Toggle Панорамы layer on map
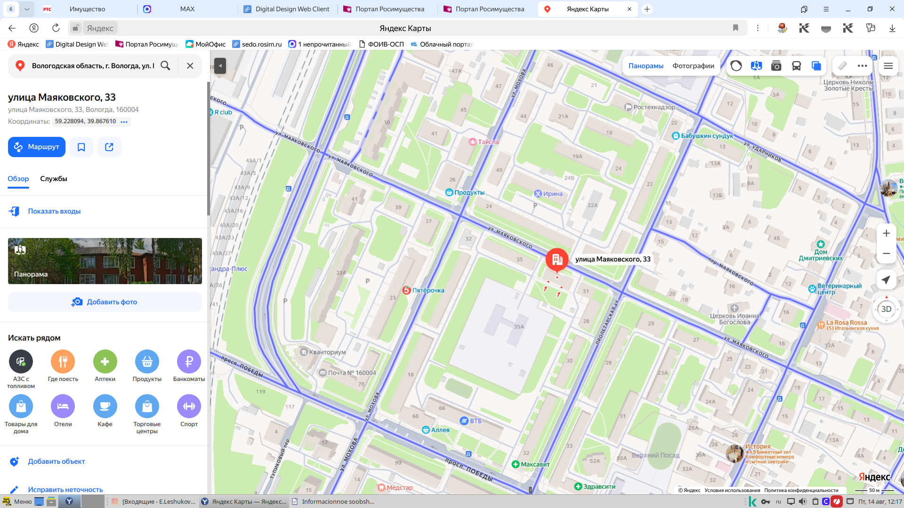Image resolution: width=904 pixels, height=508 pixels. click(x=646, y=66)
